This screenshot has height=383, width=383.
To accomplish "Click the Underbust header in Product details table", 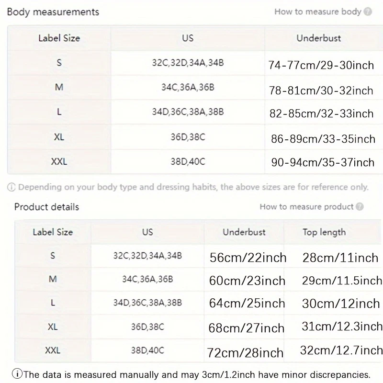I will [244, 232].
